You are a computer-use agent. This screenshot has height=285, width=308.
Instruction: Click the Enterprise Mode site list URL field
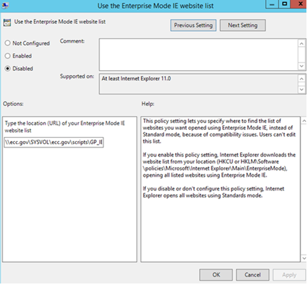54,142
